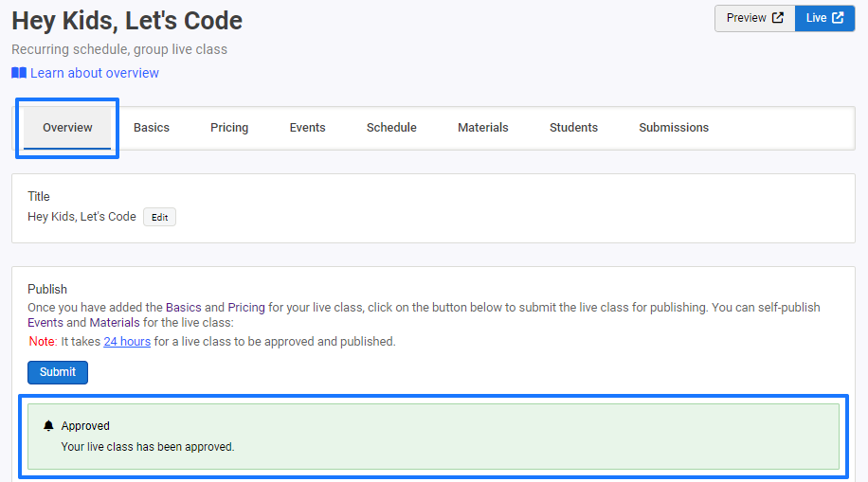Click 'Your live class has been approved.' message

148,447
